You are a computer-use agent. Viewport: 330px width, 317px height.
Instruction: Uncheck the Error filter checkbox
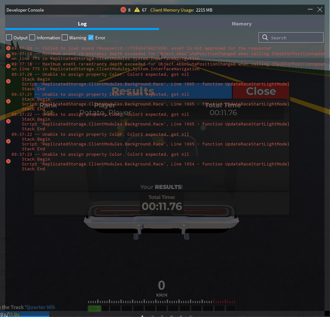(x=91, y=37)
